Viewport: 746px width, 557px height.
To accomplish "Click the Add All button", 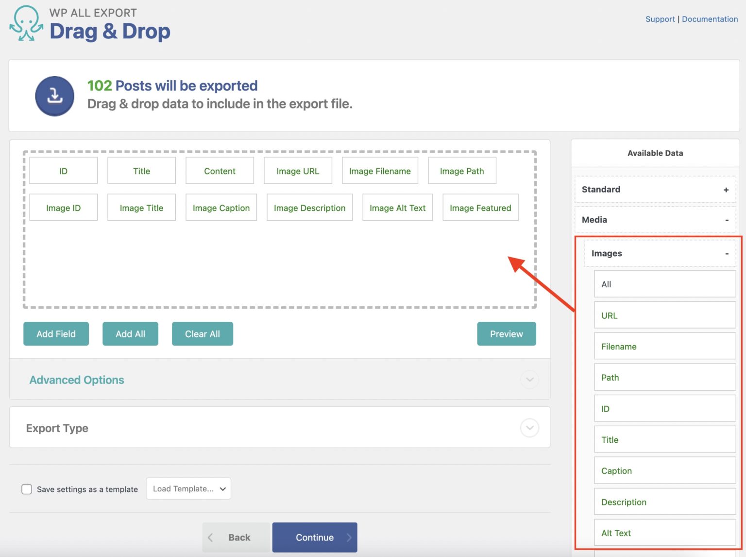I will [130, 334].
